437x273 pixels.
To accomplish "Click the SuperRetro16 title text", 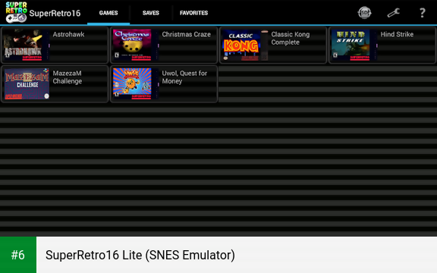I will pyautogui.click(x=55, y=13).
